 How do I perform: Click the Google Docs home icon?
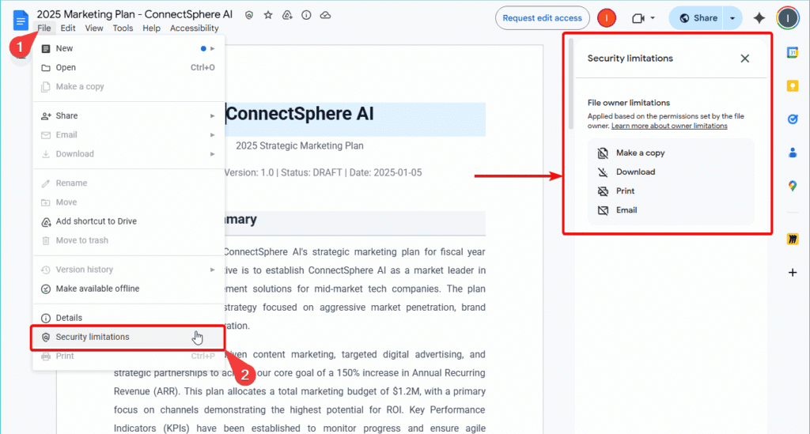click(20, 21)
